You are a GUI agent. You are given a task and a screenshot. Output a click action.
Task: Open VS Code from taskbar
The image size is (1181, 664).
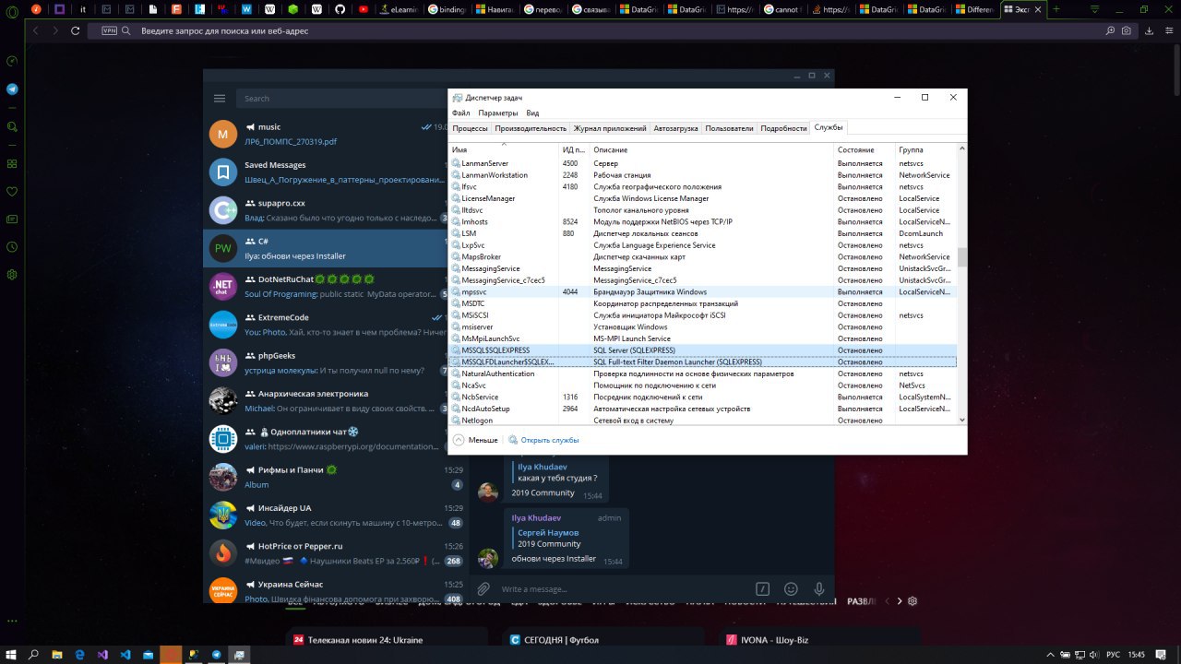point(125,654)
